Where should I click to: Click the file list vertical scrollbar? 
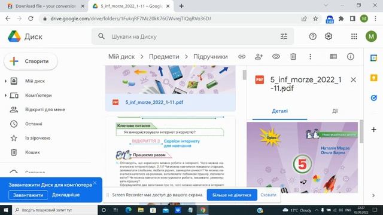tap(245, 75)
